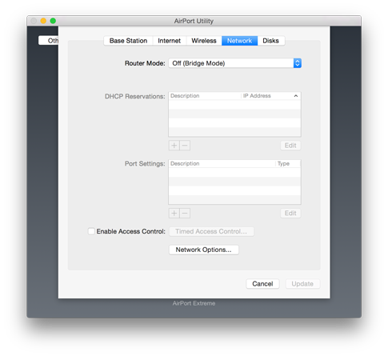Image resolution: width=388 pixels, height=356 pixels.
Task: Click the yellow minimize window button
Action: [43, 21]
